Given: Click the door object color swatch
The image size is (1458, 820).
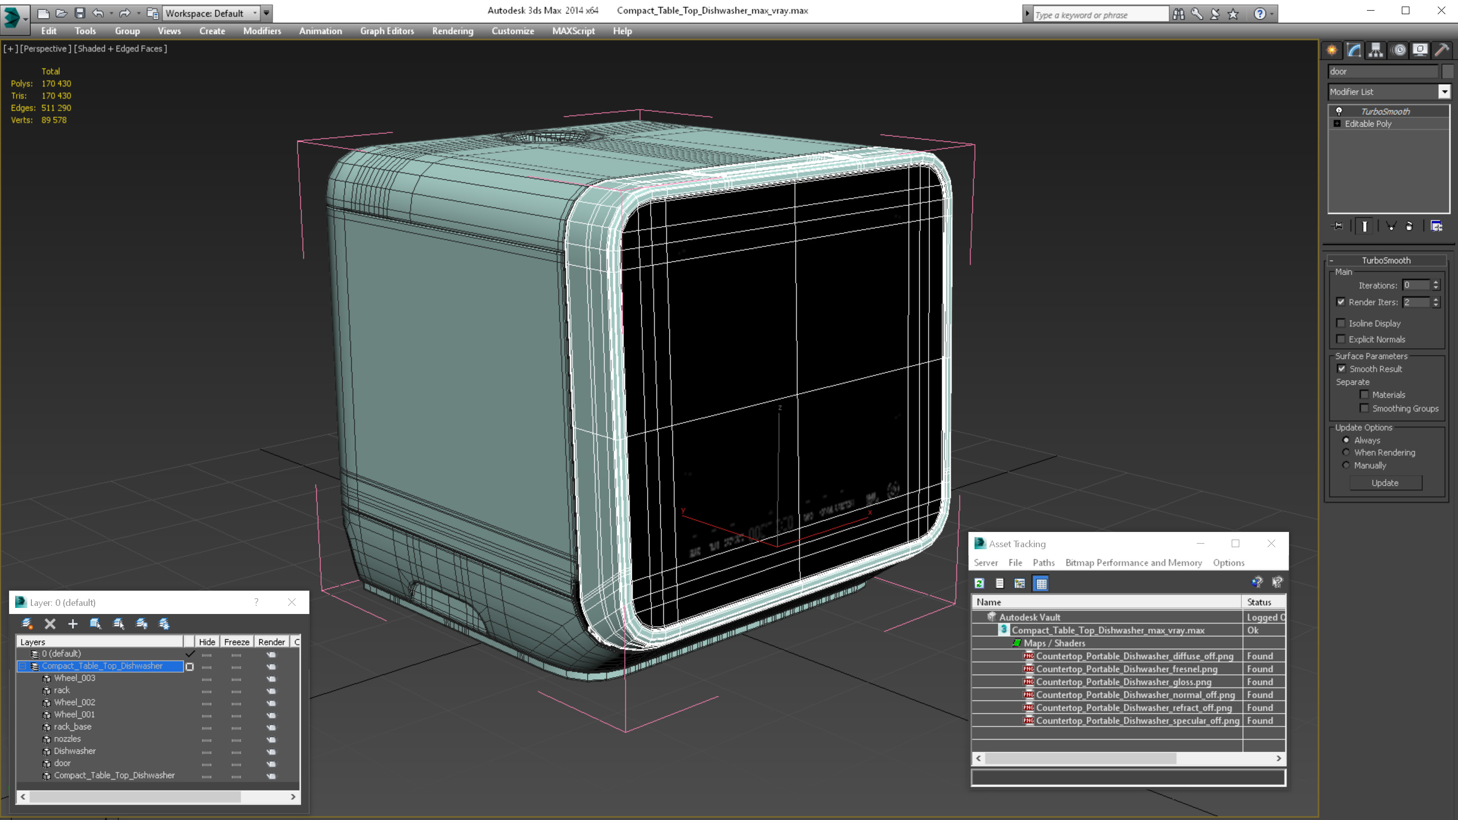Looking at the screenshot, I should click(1448, 71).
